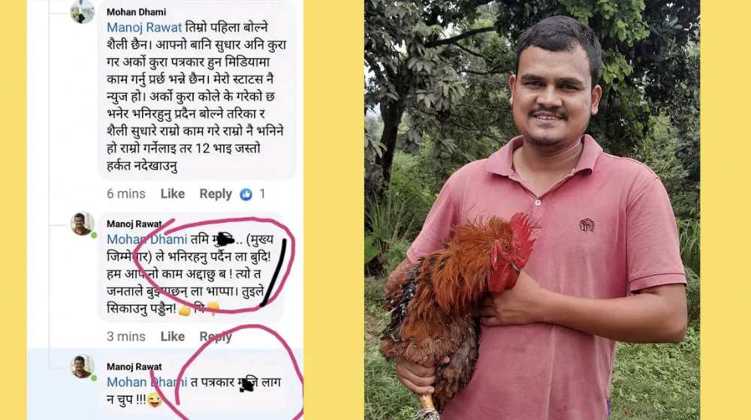The image size is (751, 420).
Task: Open the Mohan Dhami mention in the last comment
Action: coord(147,382)
